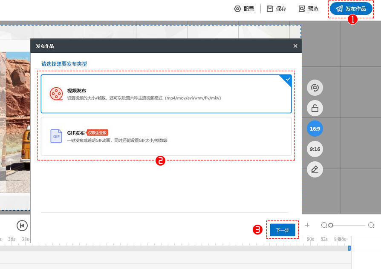Close the 发布作品 dialog

pyautogui.click(x=295, y=46)
